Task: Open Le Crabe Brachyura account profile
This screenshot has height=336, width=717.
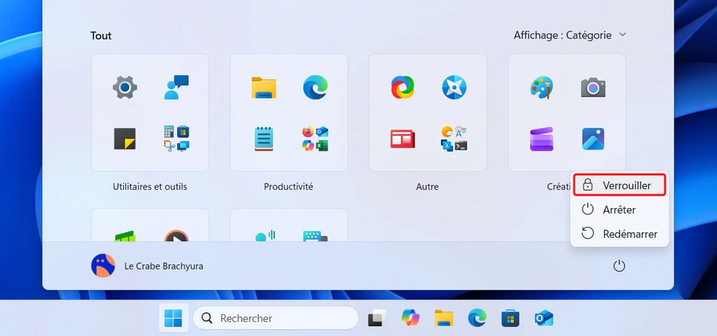Action: [x=147, y=266]
